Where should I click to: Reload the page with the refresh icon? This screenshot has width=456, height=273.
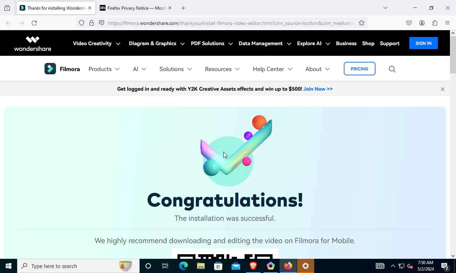(34, 23)
